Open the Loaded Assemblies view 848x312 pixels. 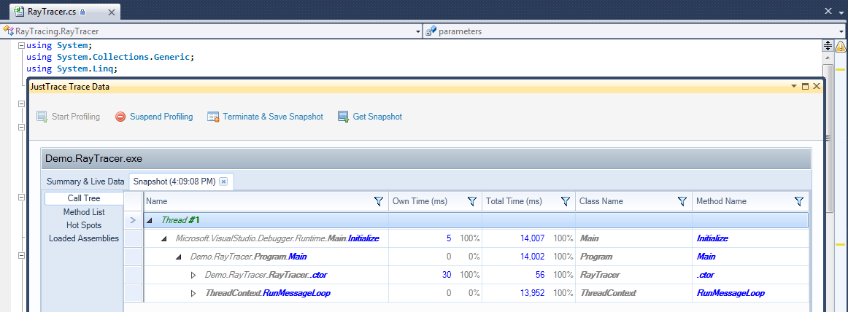(x=84, y=238)
